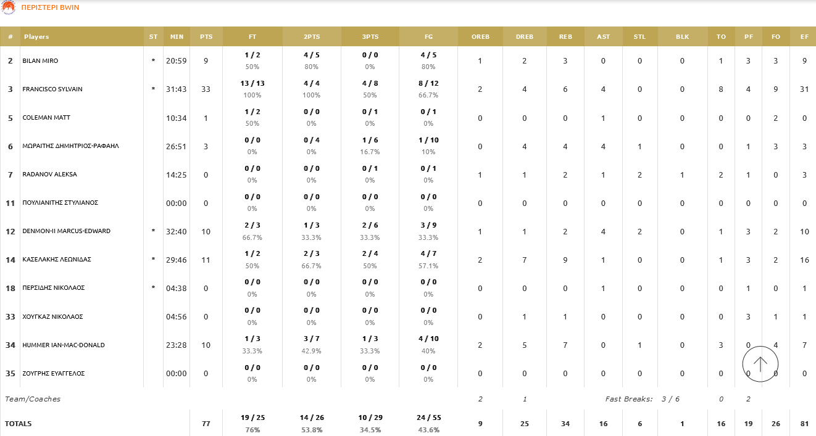Select player COLEMAN MATT
Image resolution: width=816 pixels, height=436 pixels.
(46, 118)
